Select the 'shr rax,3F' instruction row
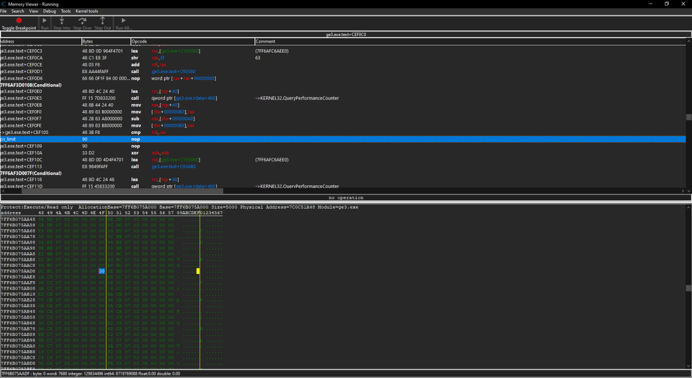Viewport: 692px width, 378px height. [x=343, y=58]
